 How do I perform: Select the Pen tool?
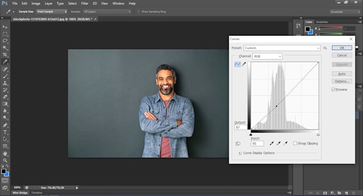(x=5, y=125)
